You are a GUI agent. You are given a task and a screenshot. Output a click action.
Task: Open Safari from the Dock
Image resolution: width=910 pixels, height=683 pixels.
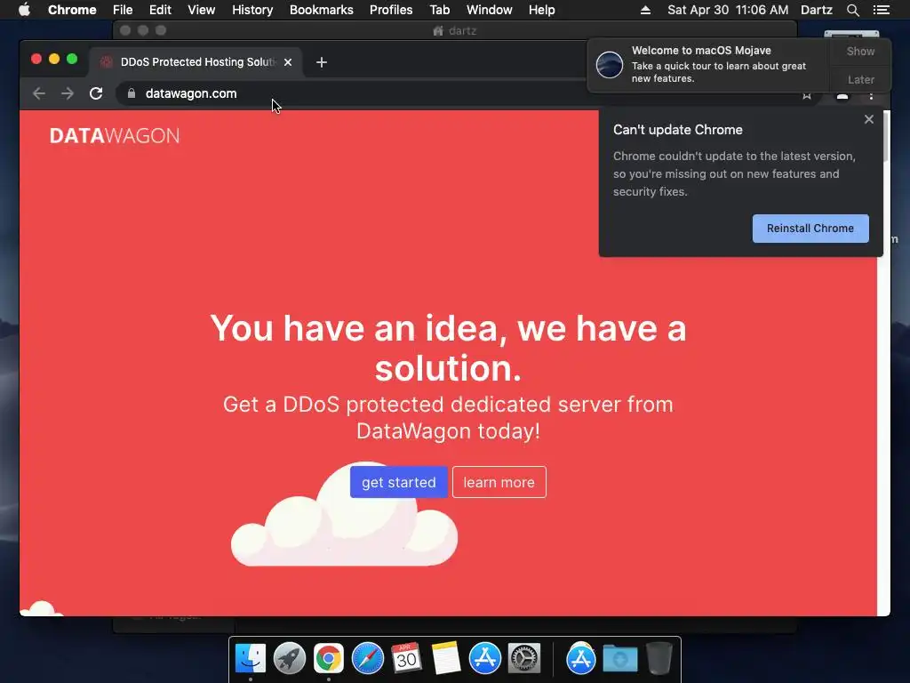click(367, 658)
